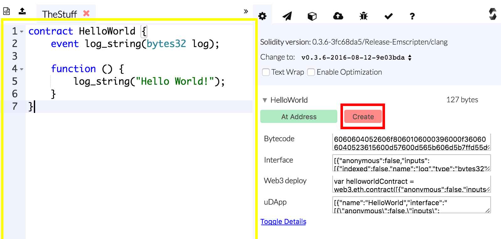Open the checkmark verification tab
This screenshot has width=501, height=239.
(x=388, y=16)
